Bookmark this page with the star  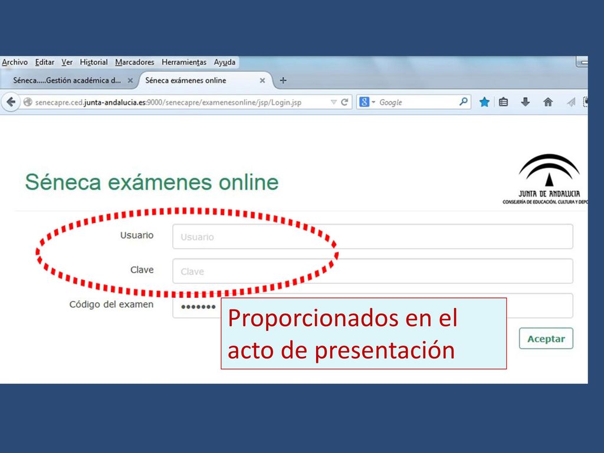click(484, 102)
